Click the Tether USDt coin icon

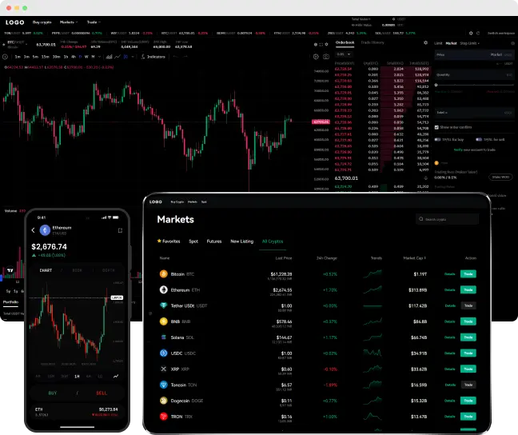point(164,305)
